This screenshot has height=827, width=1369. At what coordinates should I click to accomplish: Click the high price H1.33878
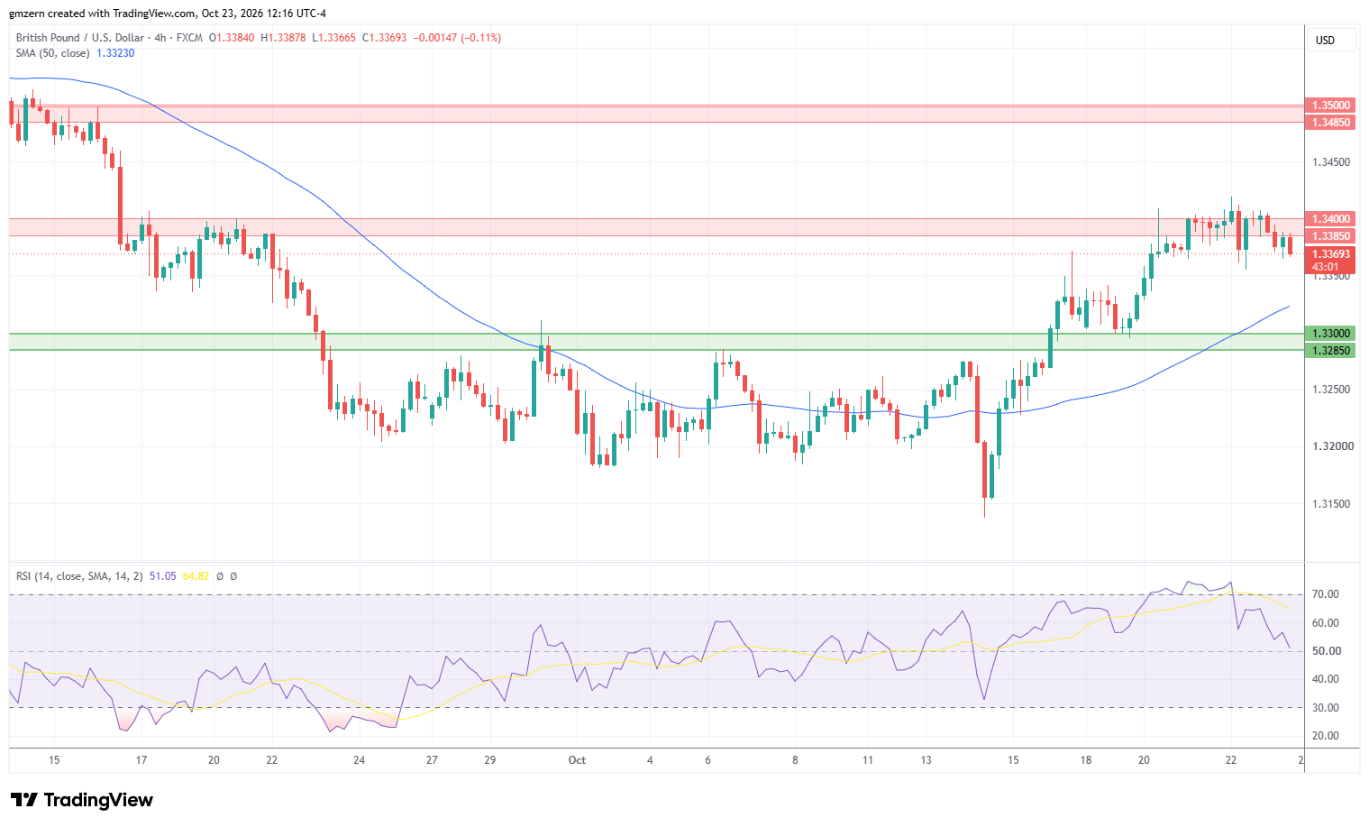pos(283,38)
